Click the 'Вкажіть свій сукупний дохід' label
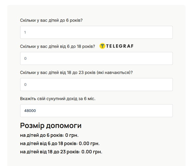The image size is (193, 166). (47, 99)
